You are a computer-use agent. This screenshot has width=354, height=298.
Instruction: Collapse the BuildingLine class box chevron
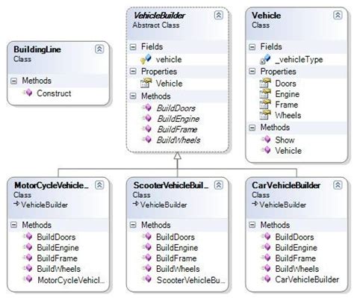[99, 49]
